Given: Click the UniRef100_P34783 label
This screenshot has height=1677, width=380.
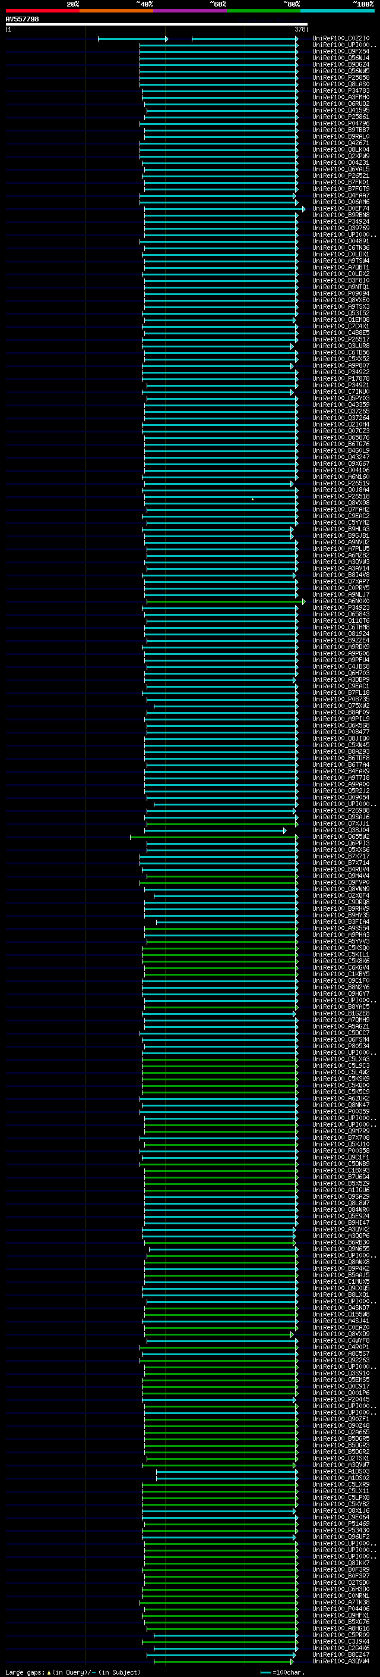Looking at the screenshot, I should [341, 90].
